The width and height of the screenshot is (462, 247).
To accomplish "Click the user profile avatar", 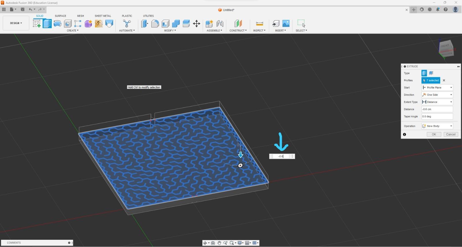I will (455, 10).
